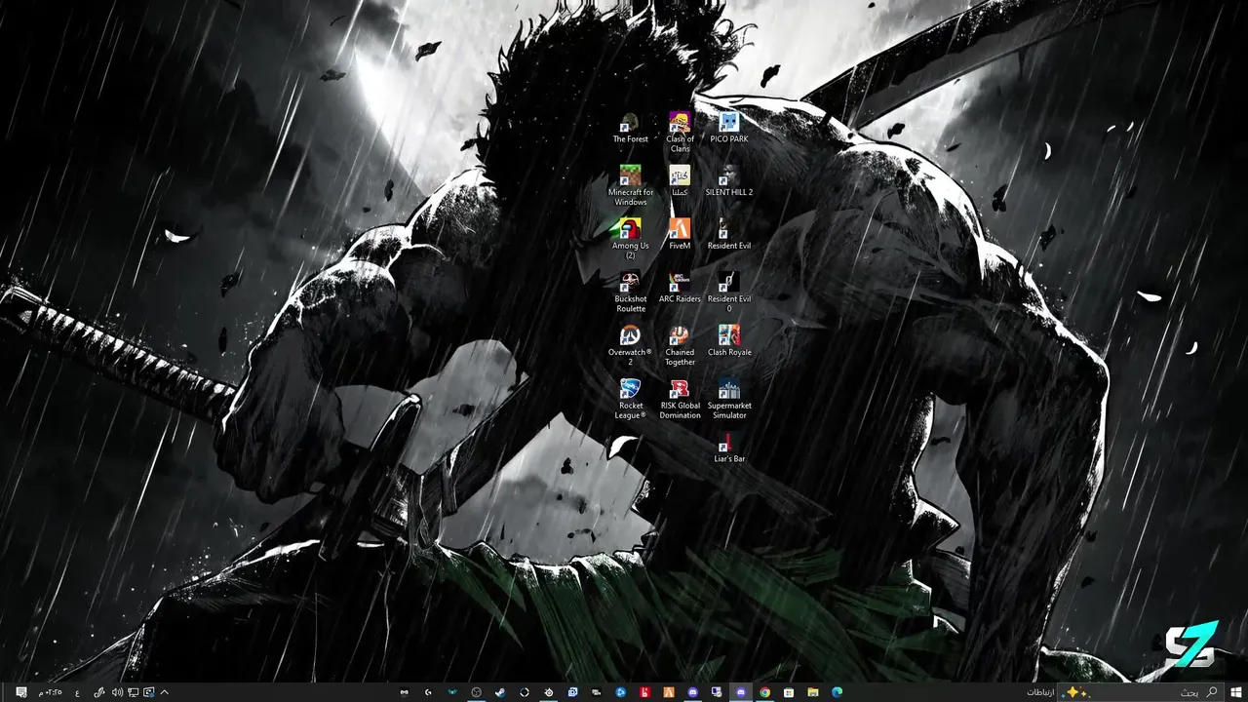Open network status tray icon

(134, 692)
